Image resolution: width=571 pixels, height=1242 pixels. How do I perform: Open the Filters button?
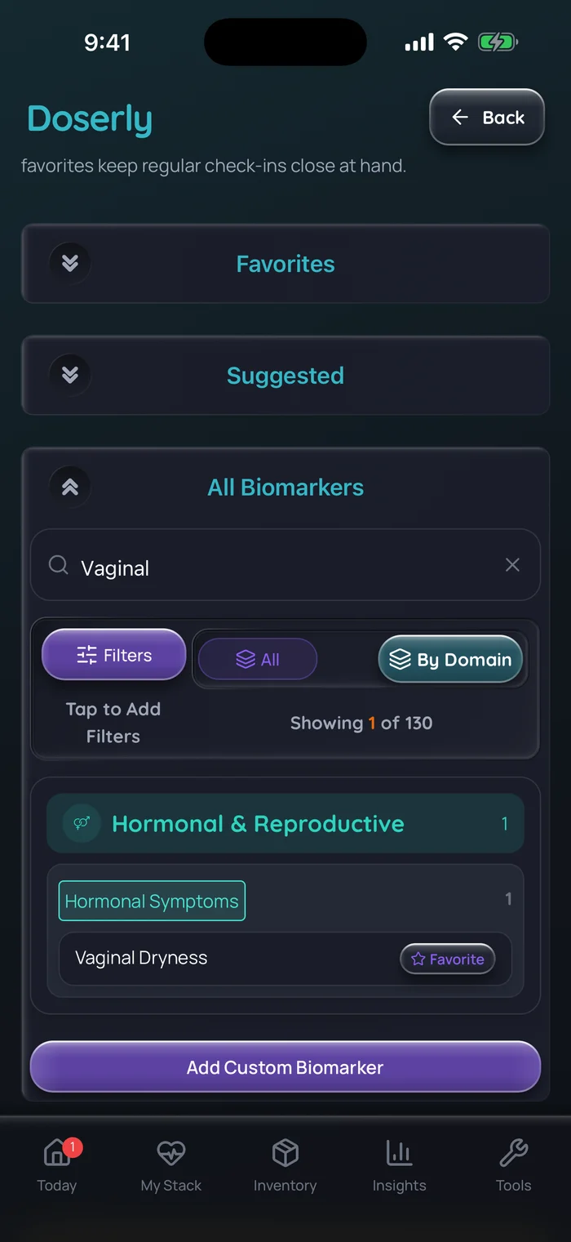(x=114, y=655)
